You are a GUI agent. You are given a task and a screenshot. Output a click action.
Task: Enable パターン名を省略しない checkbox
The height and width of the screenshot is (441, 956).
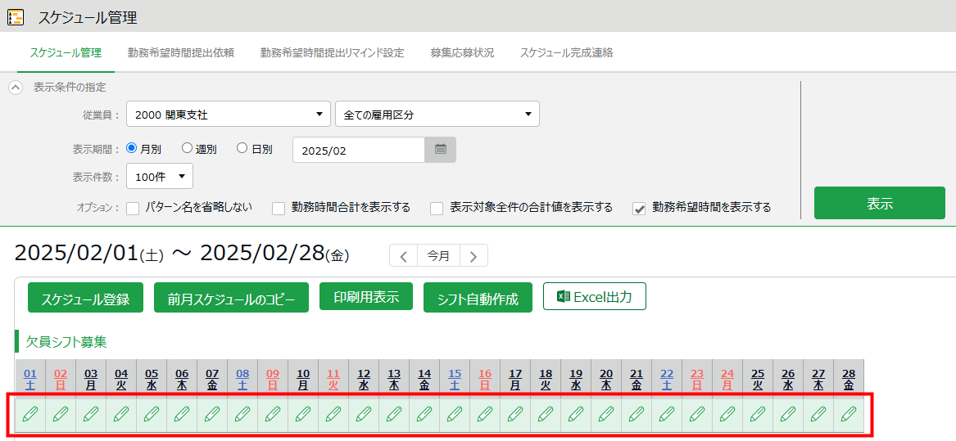(133, 208)
